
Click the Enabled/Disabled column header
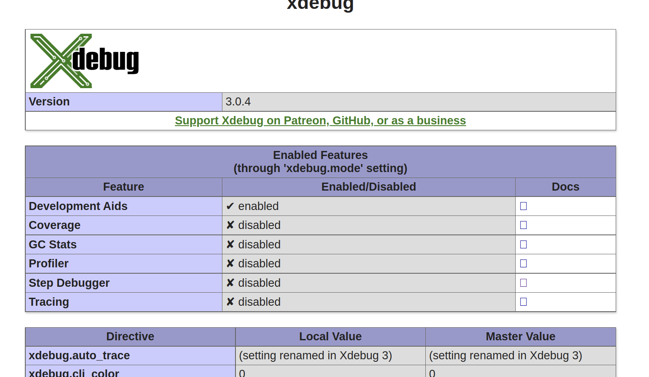368,187
